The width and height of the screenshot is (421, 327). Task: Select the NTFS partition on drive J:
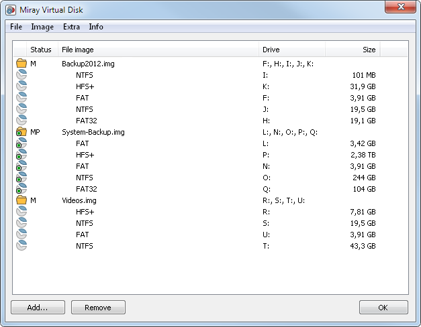pos(210,109)
